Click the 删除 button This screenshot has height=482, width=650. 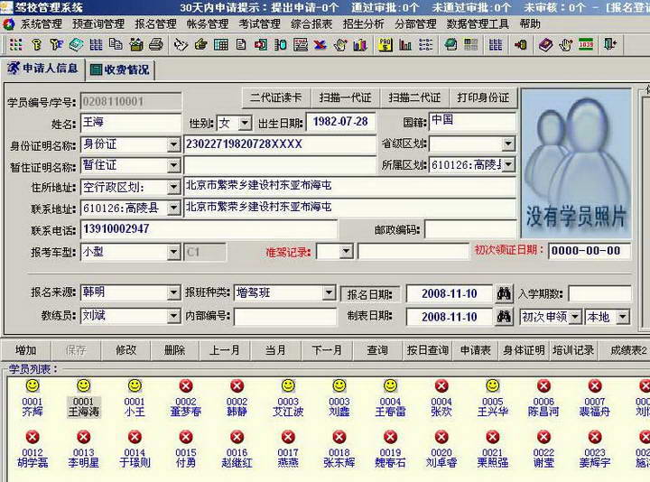(x=174, y=350)
